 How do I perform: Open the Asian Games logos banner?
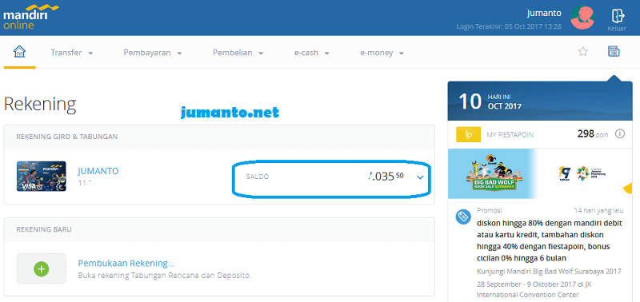(x=582, y=173)
